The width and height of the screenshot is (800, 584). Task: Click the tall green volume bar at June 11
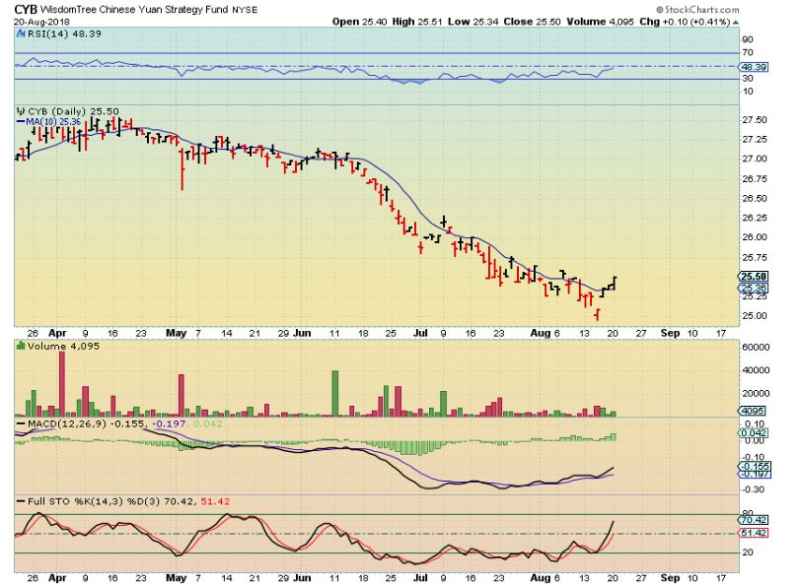(x=335, y=394)
